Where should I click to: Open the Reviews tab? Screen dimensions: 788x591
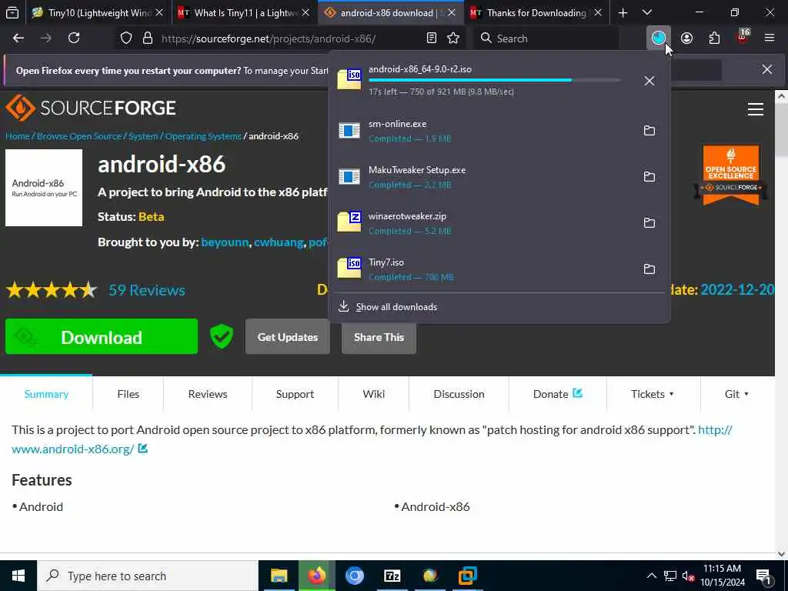coord(208,394)
